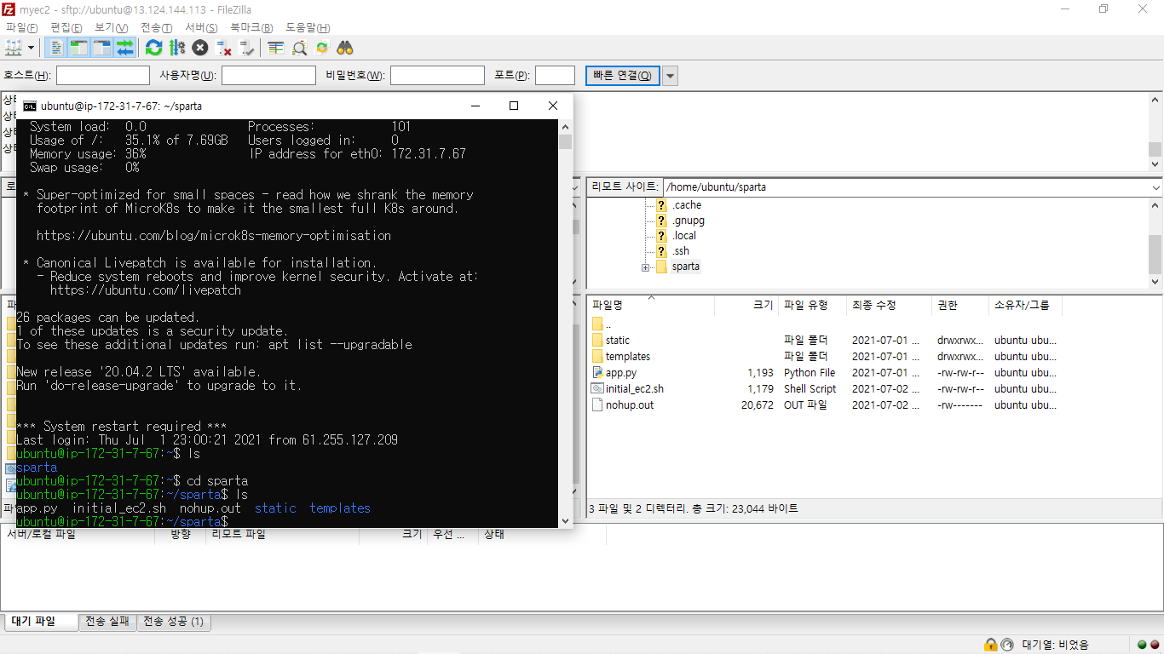Viewport: 1164px width, 654px height.
Task: Open the Site Manager dropdown arrow
Action: pos(32,48)
